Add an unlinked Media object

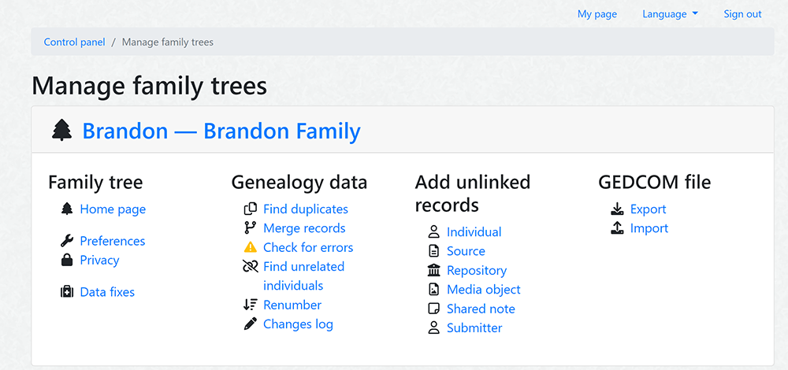pyautogui.click(x=484, y=290)
